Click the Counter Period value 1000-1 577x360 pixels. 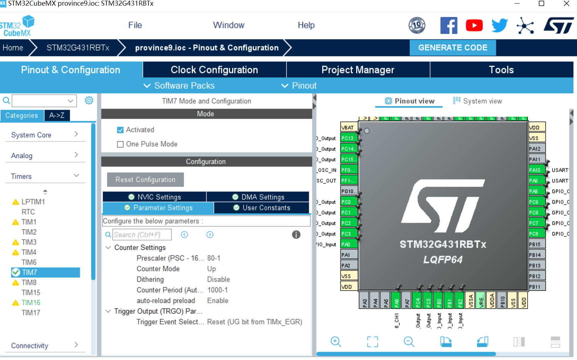pos(217,290)
